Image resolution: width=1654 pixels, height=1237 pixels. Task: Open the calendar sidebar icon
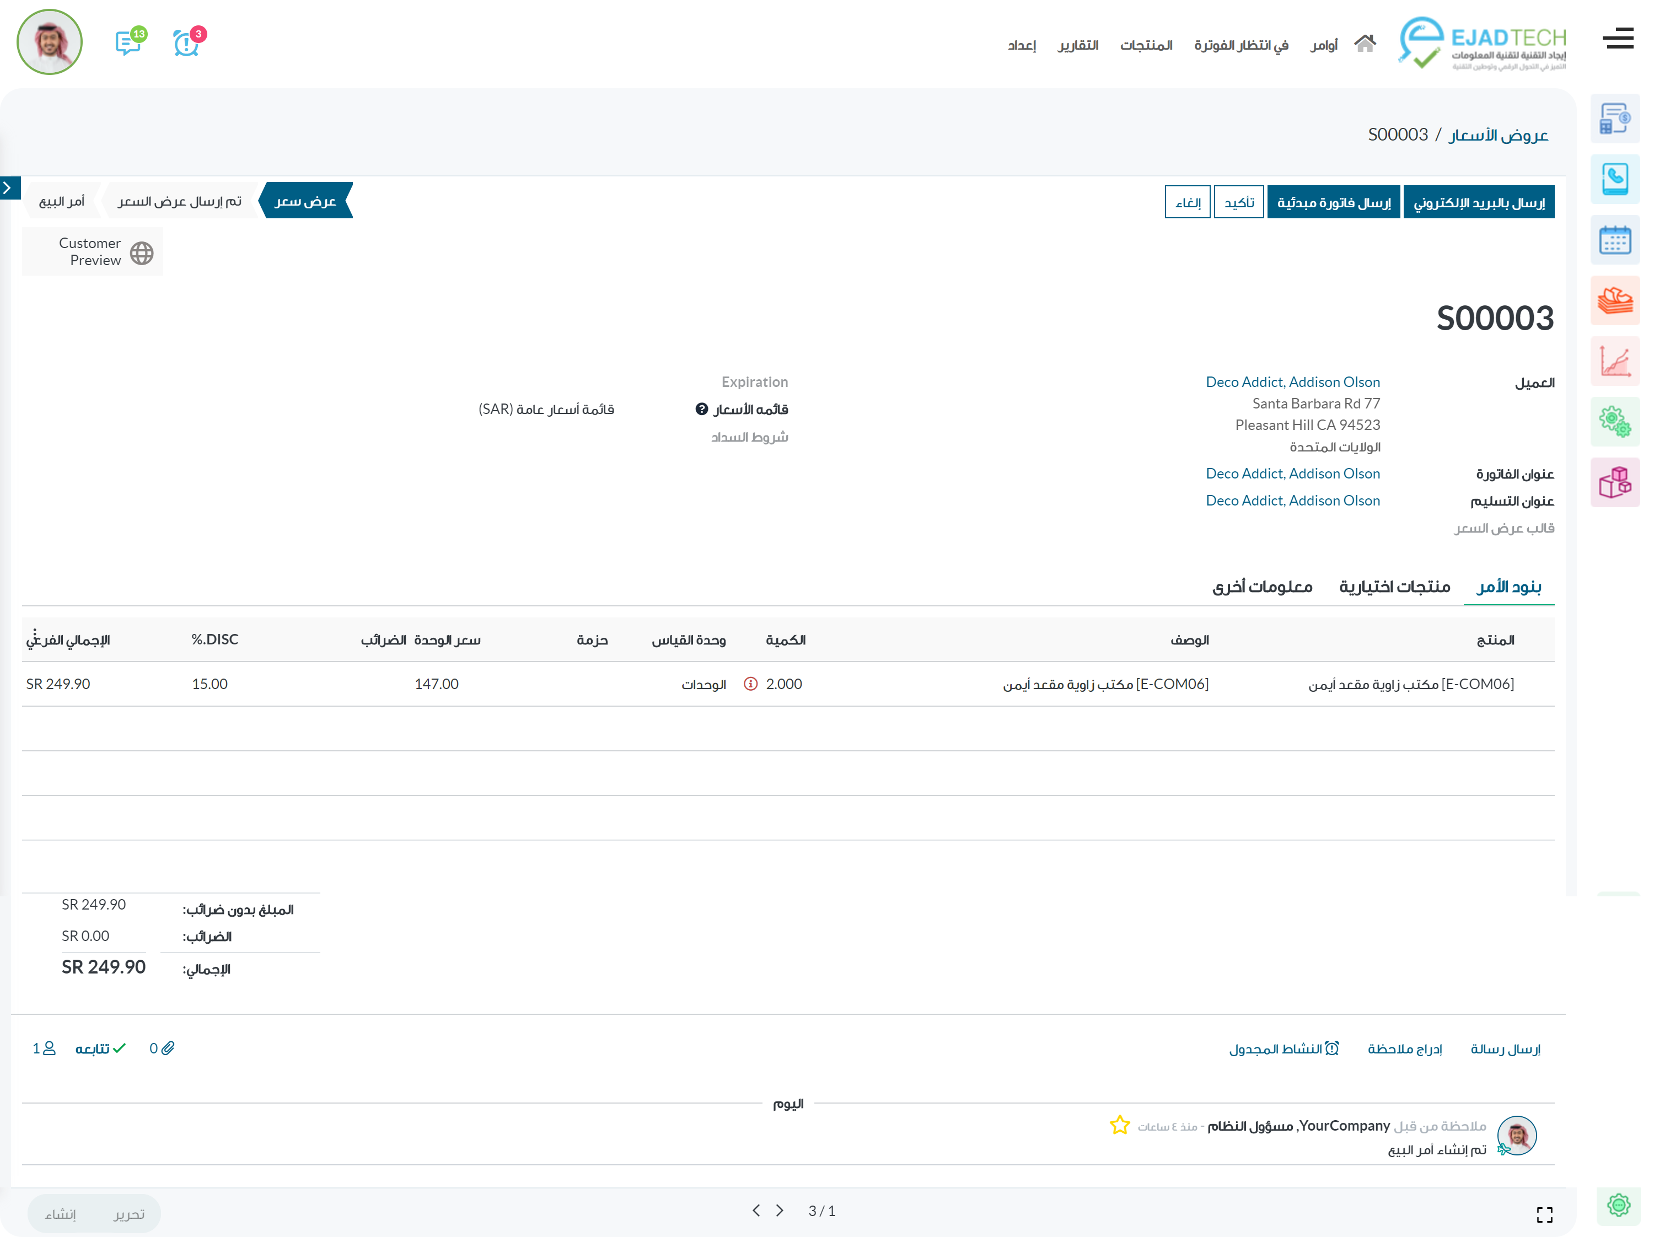coord(1614,241)
